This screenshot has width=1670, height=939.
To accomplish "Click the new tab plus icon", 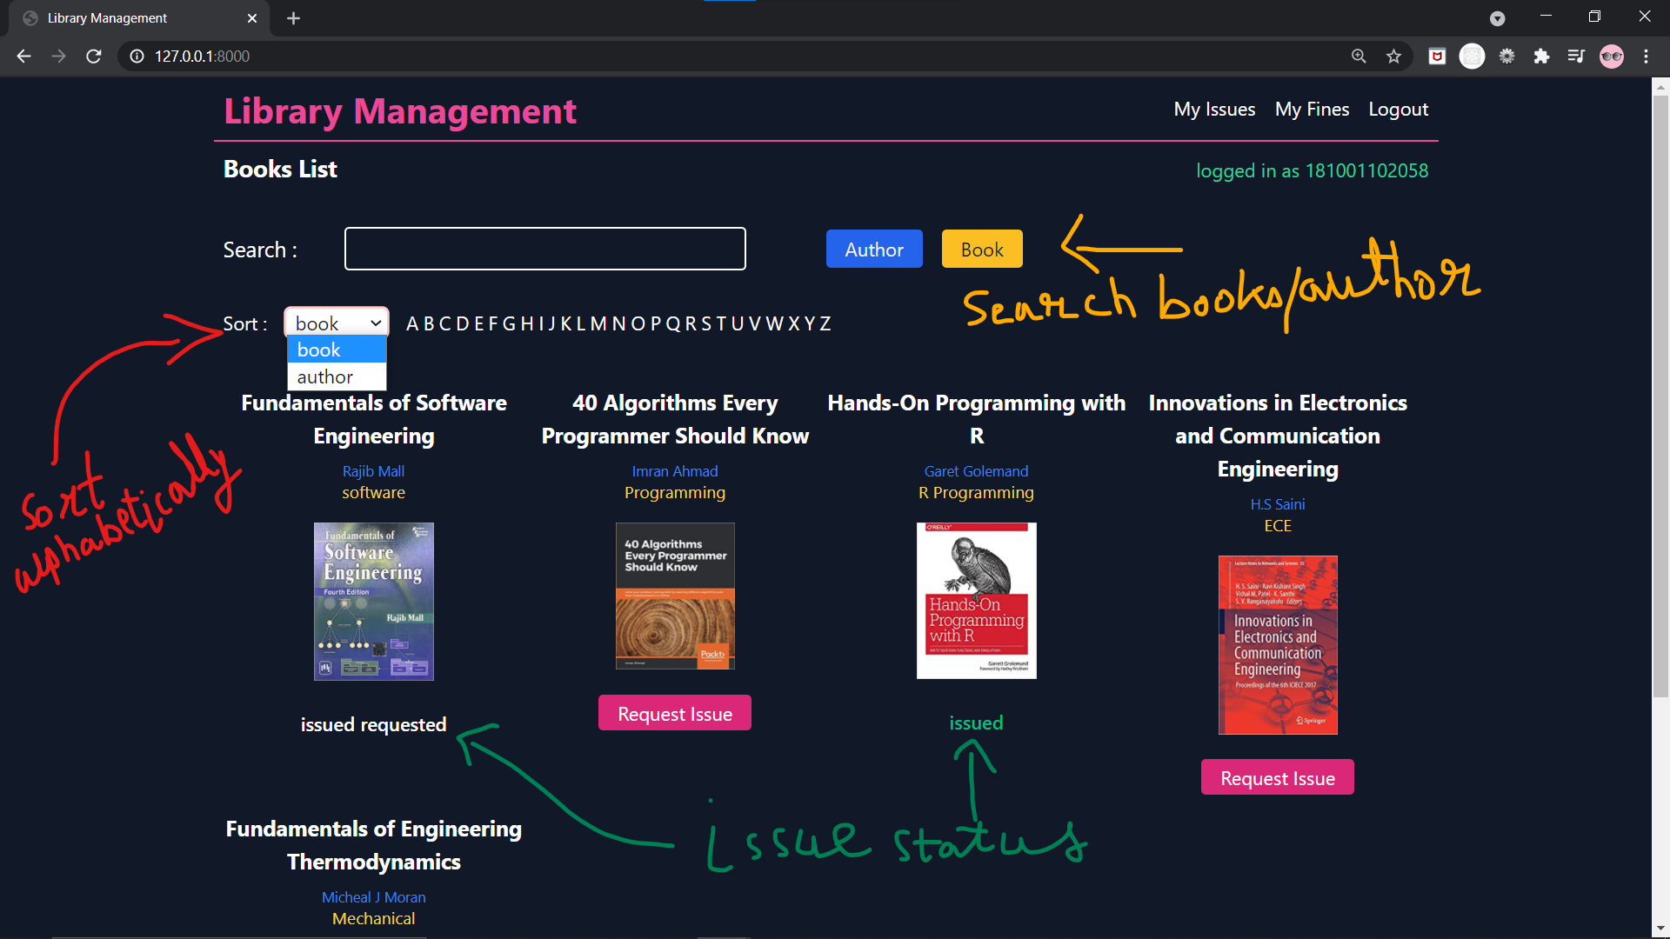I will (293, 18).
